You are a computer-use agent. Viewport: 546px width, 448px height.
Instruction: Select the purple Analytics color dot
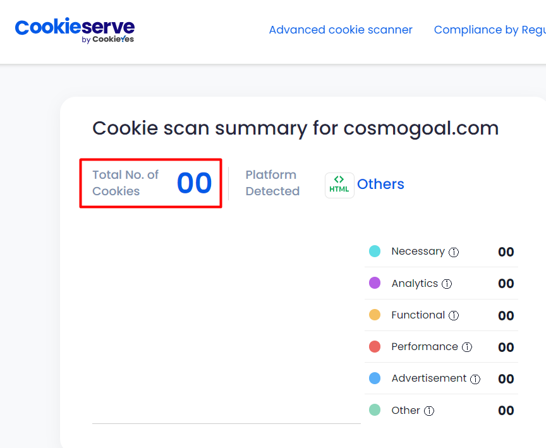coord(375,282)
